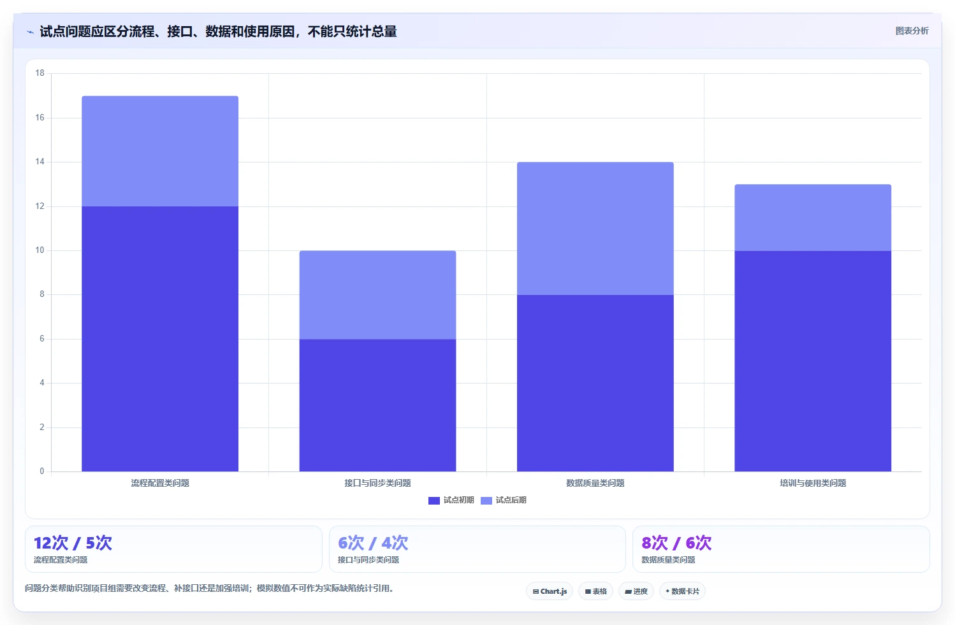Image resolution: width=955 pixels, height=625 pixels.
Task: Select the dark 试点初期 bar for 数据质量类问题
Action: (x=595, y=383)
